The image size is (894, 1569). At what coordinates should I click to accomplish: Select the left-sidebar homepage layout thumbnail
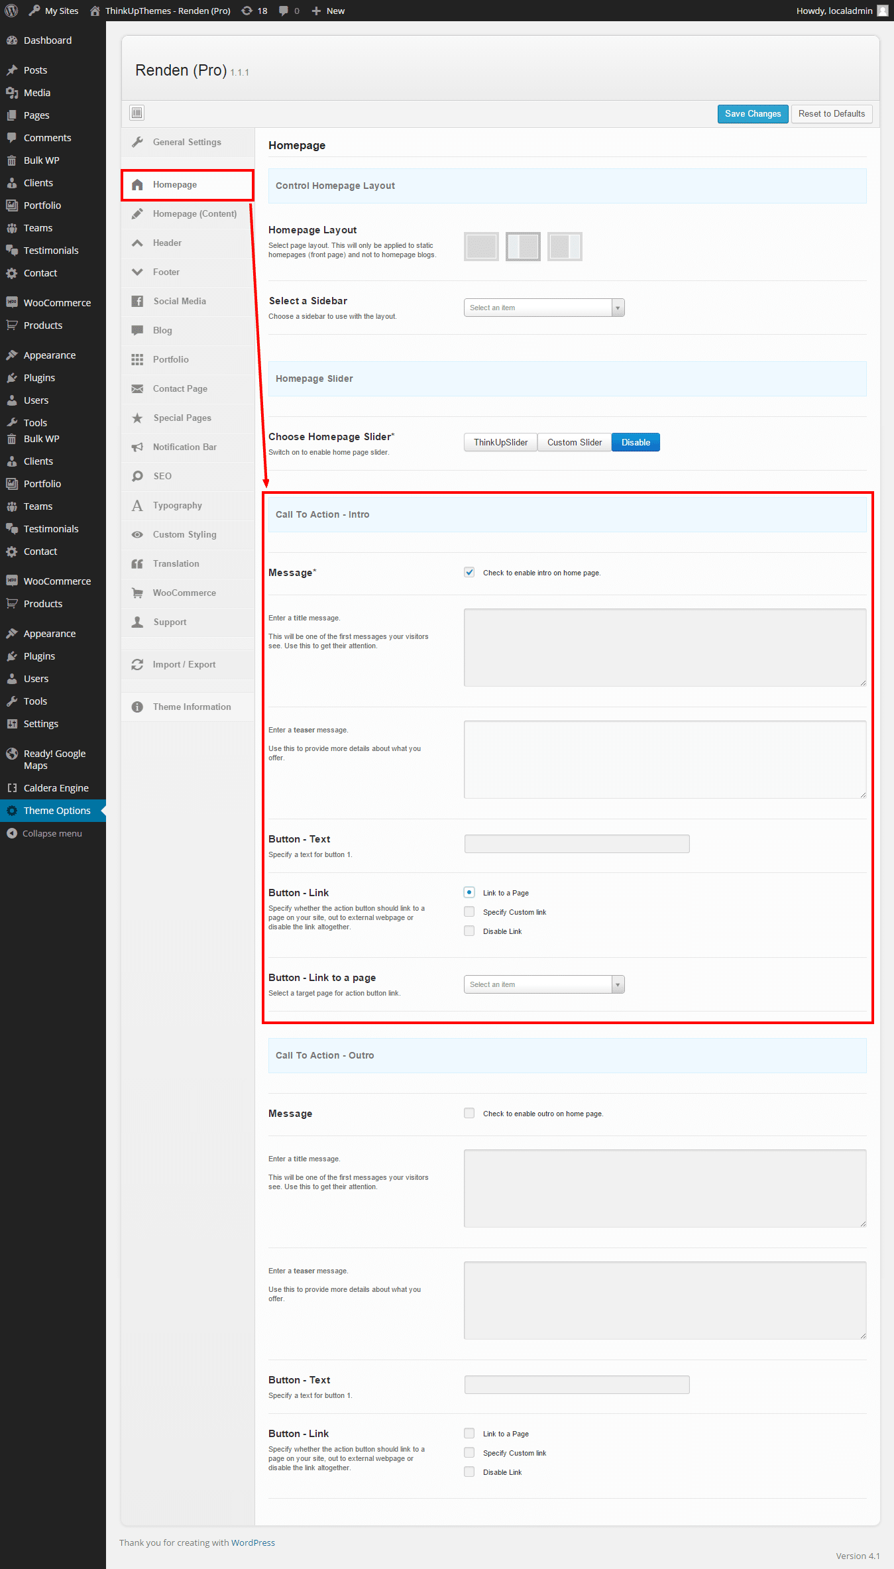(523, 247)
